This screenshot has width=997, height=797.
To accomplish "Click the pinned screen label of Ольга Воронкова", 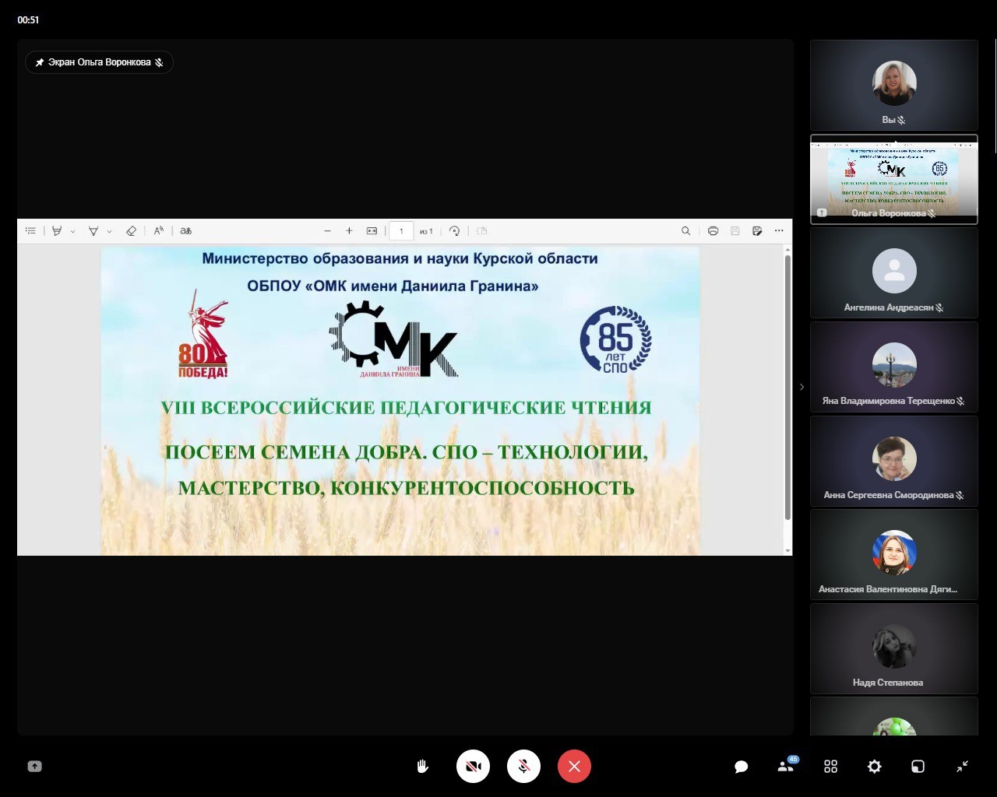I will [x=99, y=62].
